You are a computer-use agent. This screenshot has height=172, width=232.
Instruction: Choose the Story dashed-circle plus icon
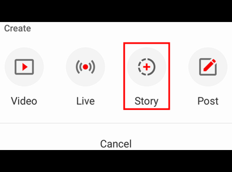[147, 67]
